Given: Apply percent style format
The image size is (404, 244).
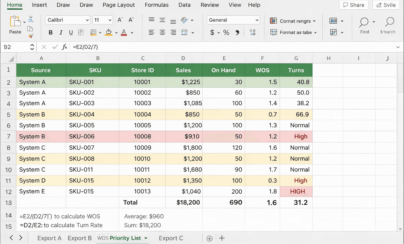Looking at the screenshot, I should pos(226,32).
